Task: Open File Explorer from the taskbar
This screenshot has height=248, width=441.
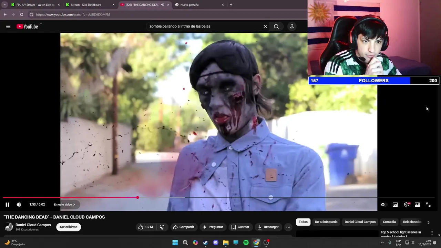Action: pyautogui.click(x=226, y=242)
